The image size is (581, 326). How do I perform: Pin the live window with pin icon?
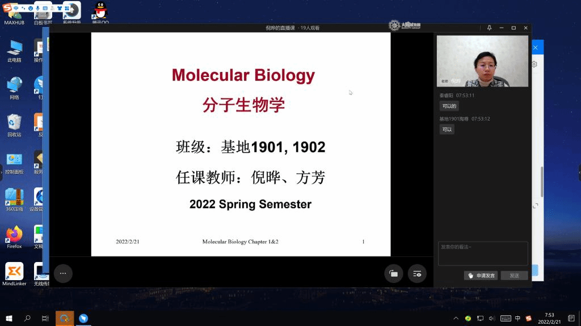click(489, 28)
